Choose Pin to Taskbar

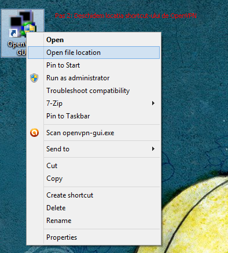[94, 116]
